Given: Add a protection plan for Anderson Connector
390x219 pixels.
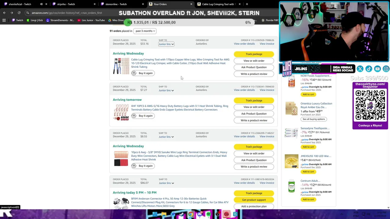Looking at the screenshot, I should tap(254, 206).
